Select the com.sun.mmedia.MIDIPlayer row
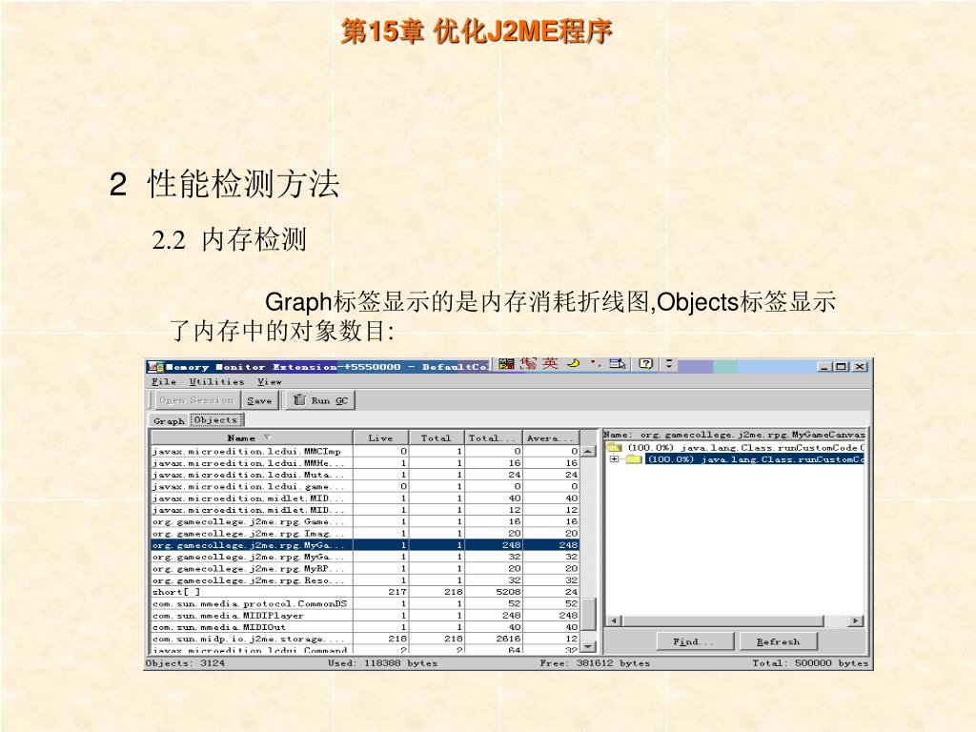 (x=365, y=616)
